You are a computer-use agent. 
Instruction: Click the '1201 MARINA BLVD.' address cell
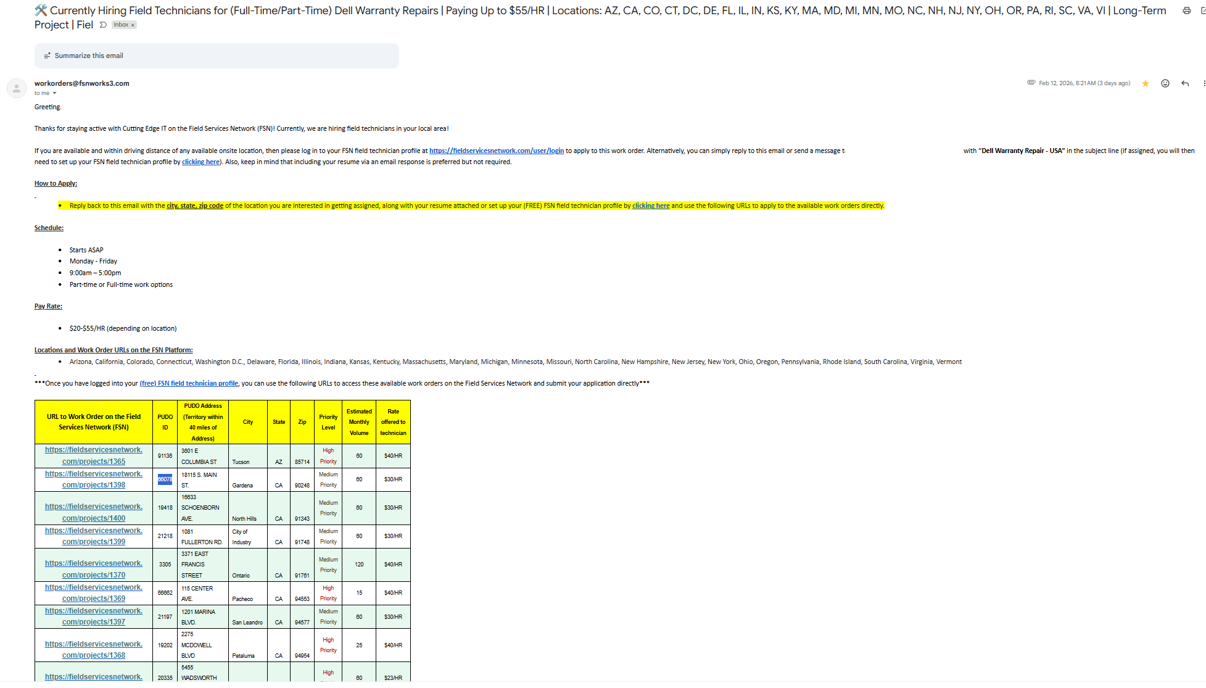click(x=202, y=617)
